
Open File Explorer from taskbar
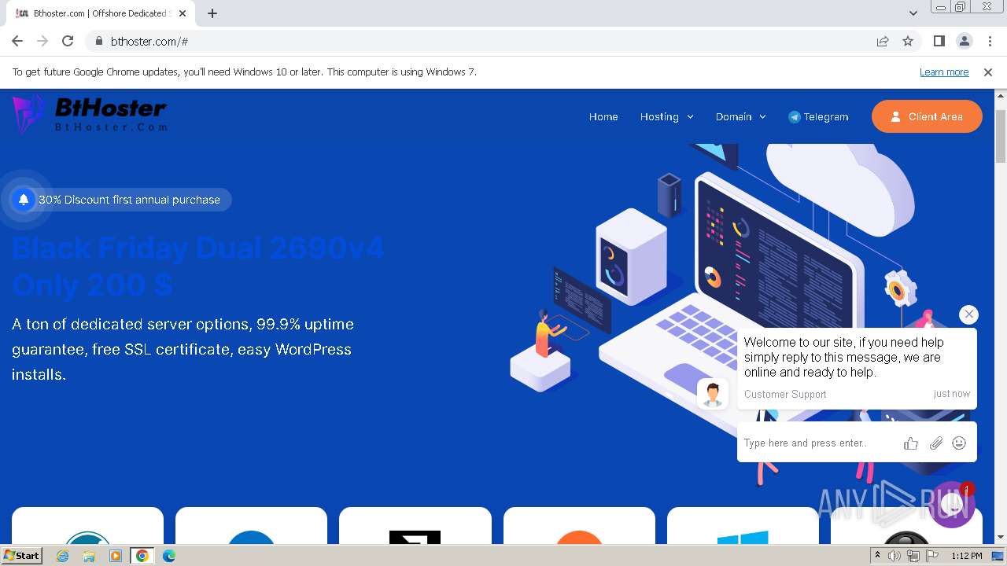point(89,556)
